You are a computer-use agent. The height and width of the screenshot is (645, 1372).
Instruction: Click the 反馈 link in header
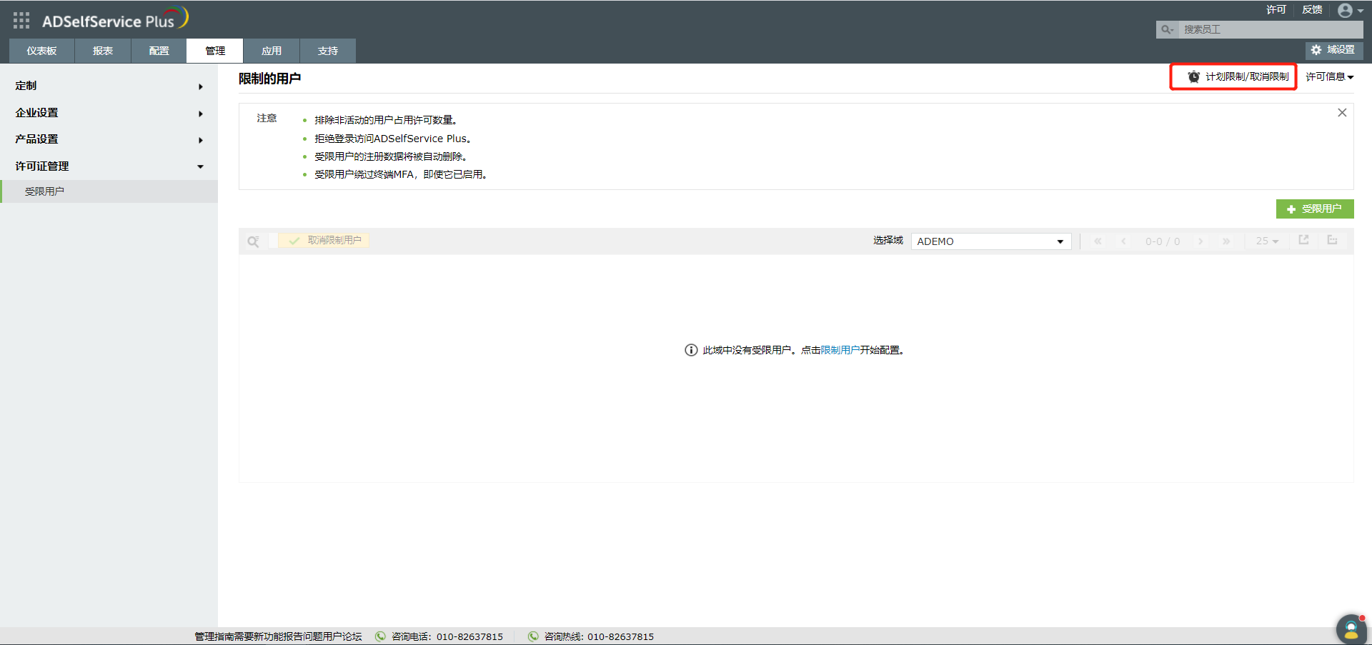click(x=1312, y=9)
